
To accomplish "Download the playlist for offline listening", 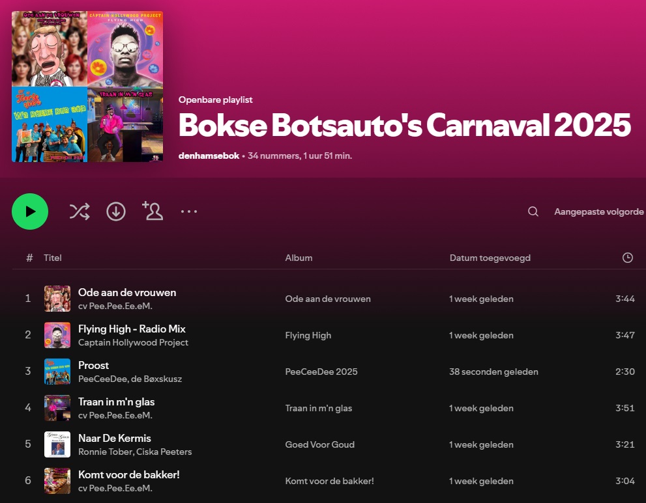I will (x=116, y=211).
